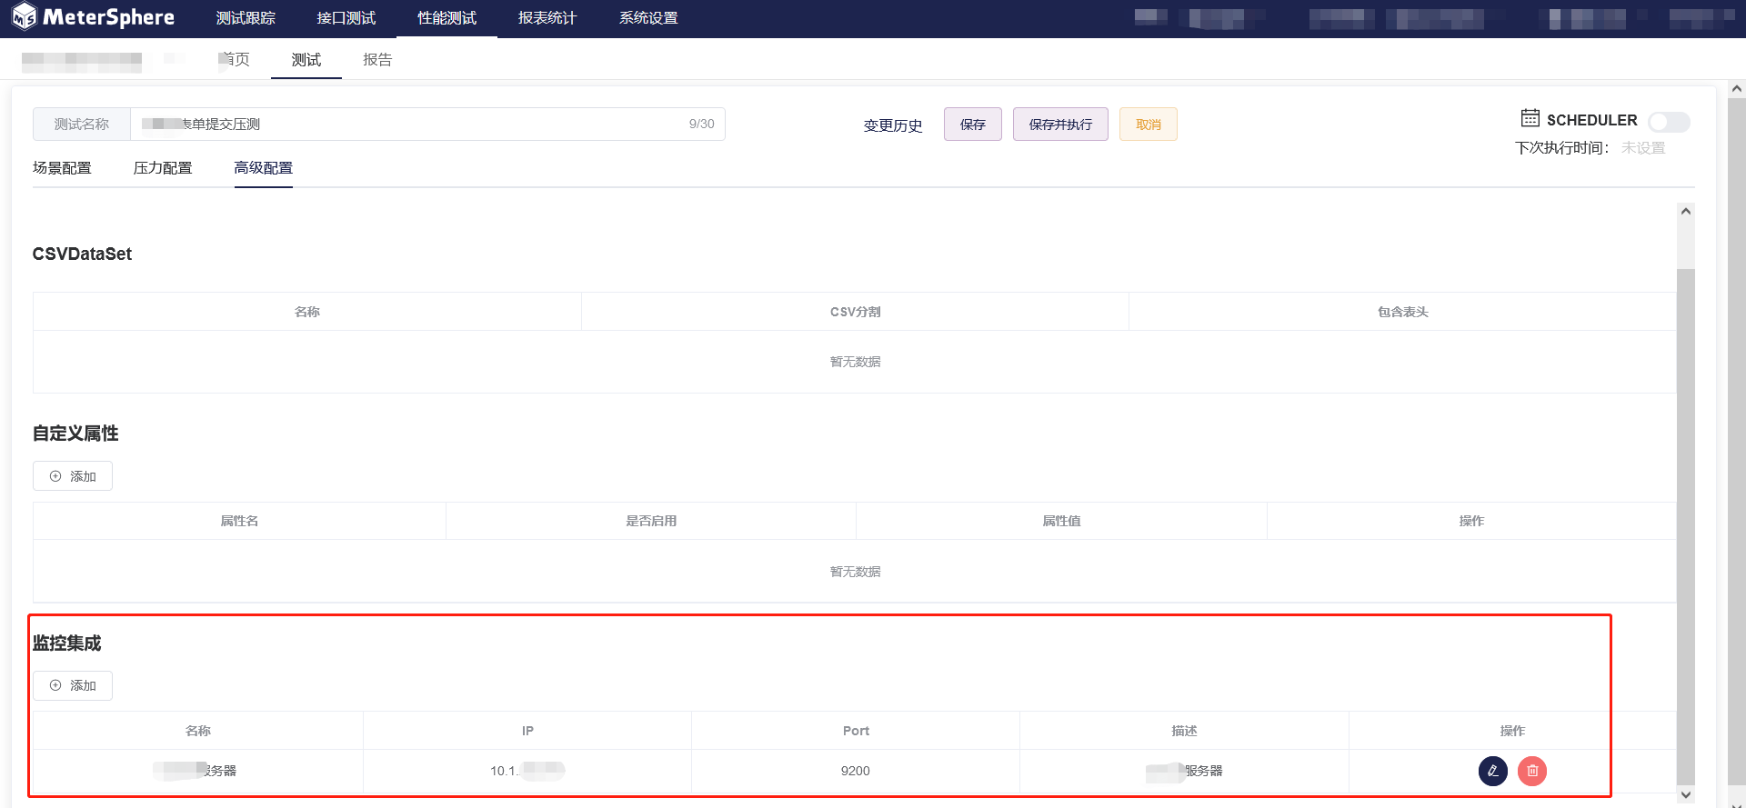Open 性能测试 in top navigation
The image size is (1746, 808).
pos(447,18)
